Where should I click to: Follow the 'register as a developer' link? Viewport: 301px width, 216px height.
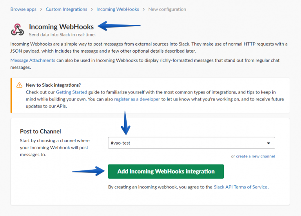137,99
